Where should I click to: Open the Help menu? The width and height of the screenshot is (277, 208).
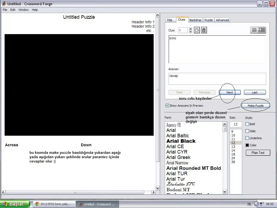click(x=35, y=10)
